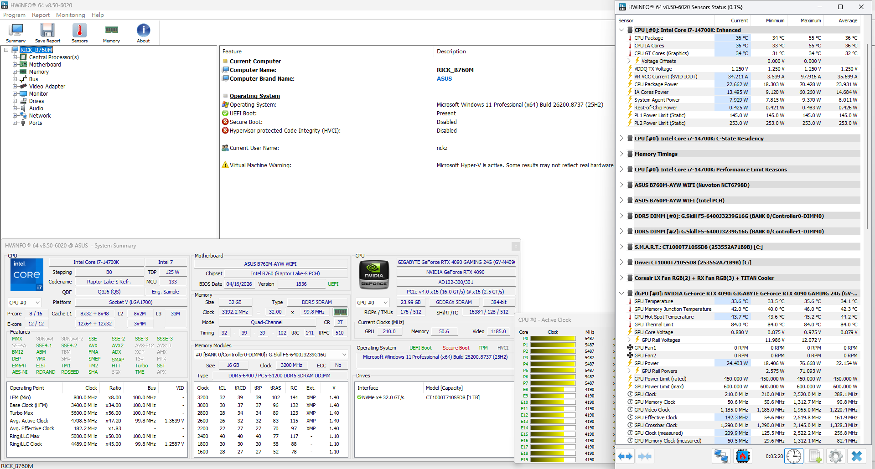Click the ASUS brand name link

(444, 79)
